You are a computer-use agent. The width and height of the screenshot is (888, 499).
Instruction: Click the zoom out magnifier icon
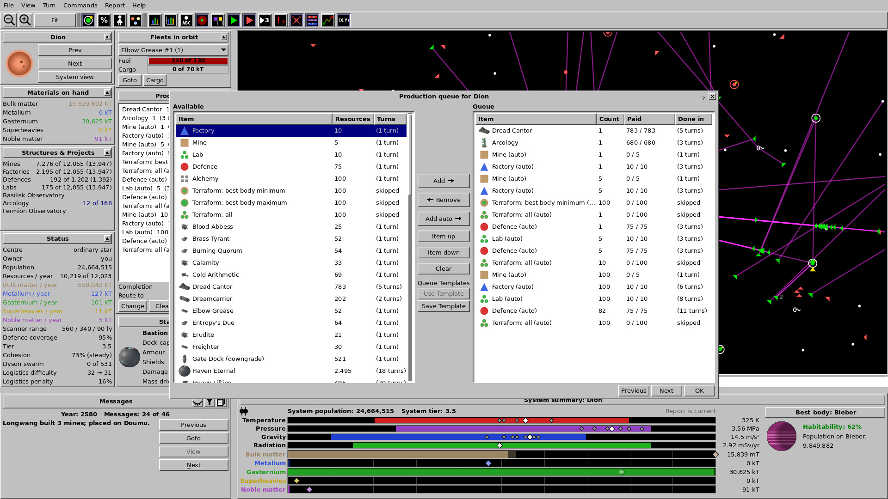pyautogui.click(x=9, y=20)
